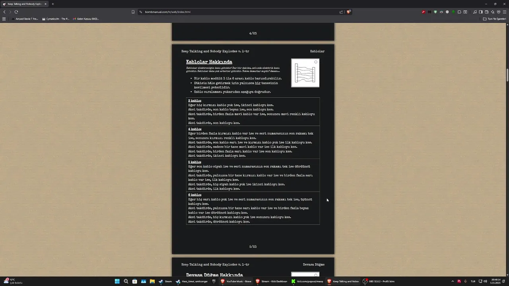Open the green shield extension icon
This screenshot has width=509, height=286.
click(435, 12)
